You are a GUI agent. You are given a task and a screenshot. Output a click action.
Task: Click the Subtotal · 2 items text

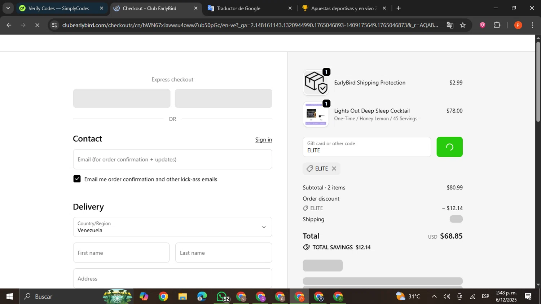[x=324, y=188]
